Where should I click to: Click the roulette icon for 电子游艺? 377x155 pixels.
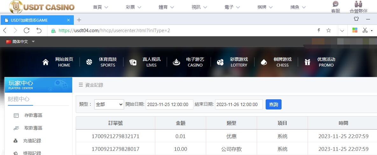[177, 62]
